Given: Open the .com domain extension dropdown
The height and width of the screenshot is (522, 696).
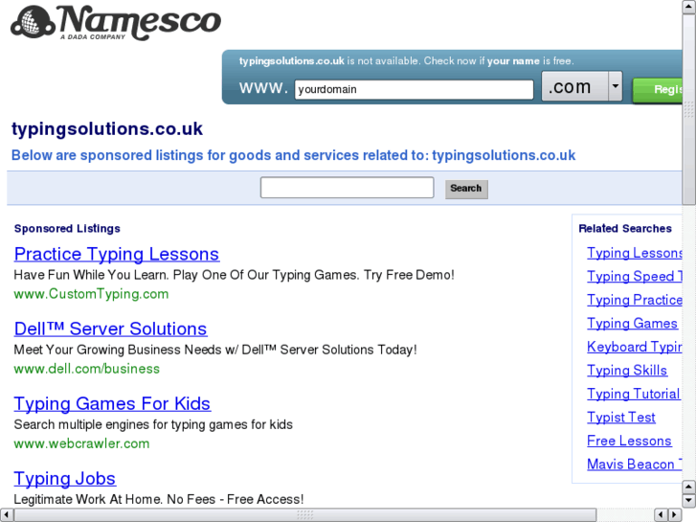Looking at the screenshot, I should coord(582,86).
